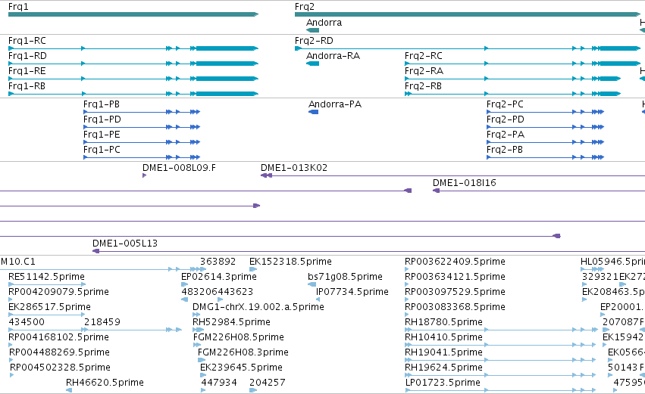Screen dimensions: 645x394
Task: Select transcript Frq2-RA
Action: pyautogui.click(x=424, y=71)
